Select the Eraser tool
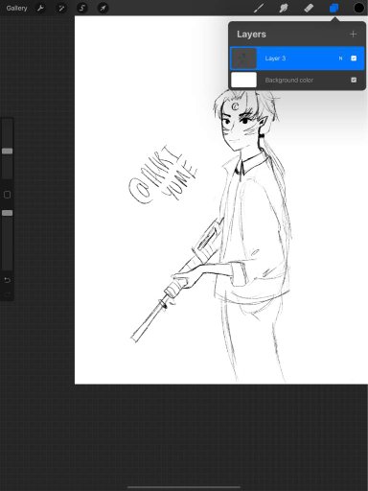Screen dimensions: 368x491 (309, 8)
